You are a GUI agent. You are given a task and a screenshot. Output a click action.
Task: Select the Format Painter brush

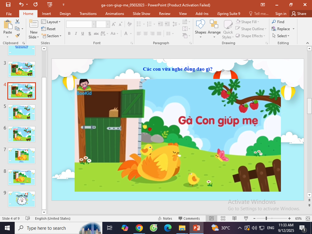[x=17, y=36]
